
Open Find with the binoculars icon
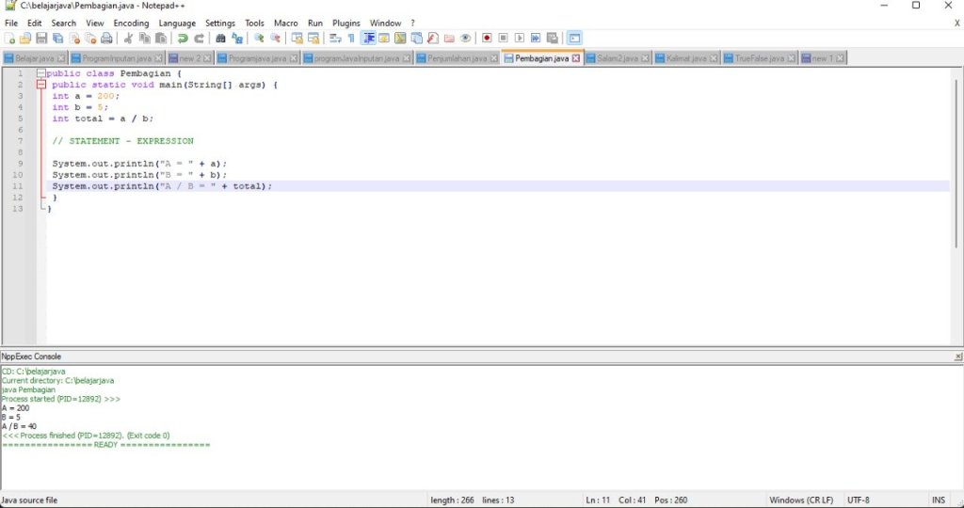(220, 39)
